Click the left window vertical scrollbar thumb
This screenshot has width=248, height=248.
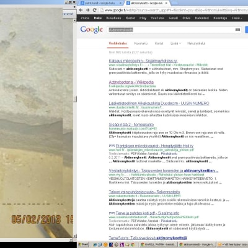pos(75,99)
